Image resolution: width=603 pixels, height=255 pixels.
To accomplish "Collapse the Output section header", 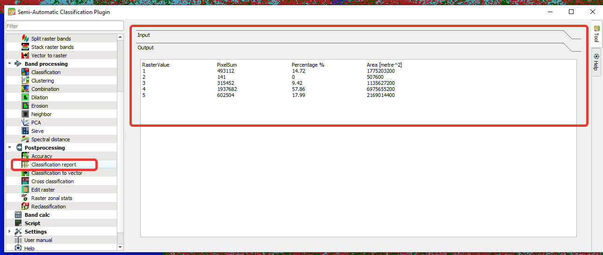I will 359,48.
